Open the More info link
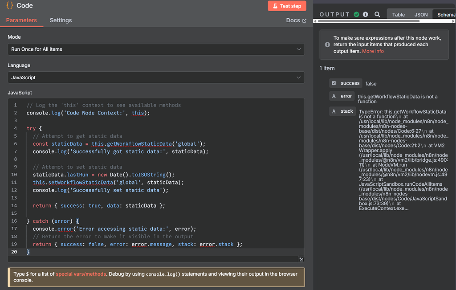456x290 pixels. (373, 51)
